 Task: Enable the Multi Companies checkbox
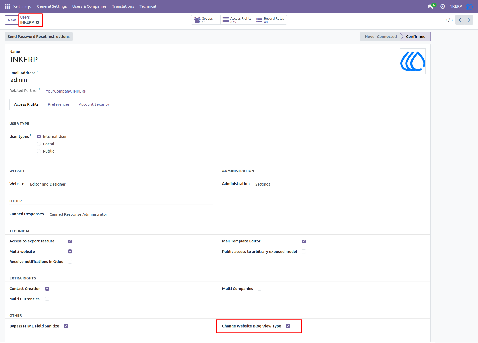coord(260,289)
